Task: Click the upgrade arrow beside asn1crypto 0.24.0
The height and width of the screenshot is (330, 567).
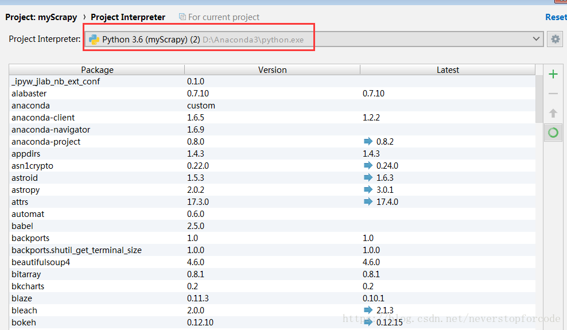Action: (368, 165)
